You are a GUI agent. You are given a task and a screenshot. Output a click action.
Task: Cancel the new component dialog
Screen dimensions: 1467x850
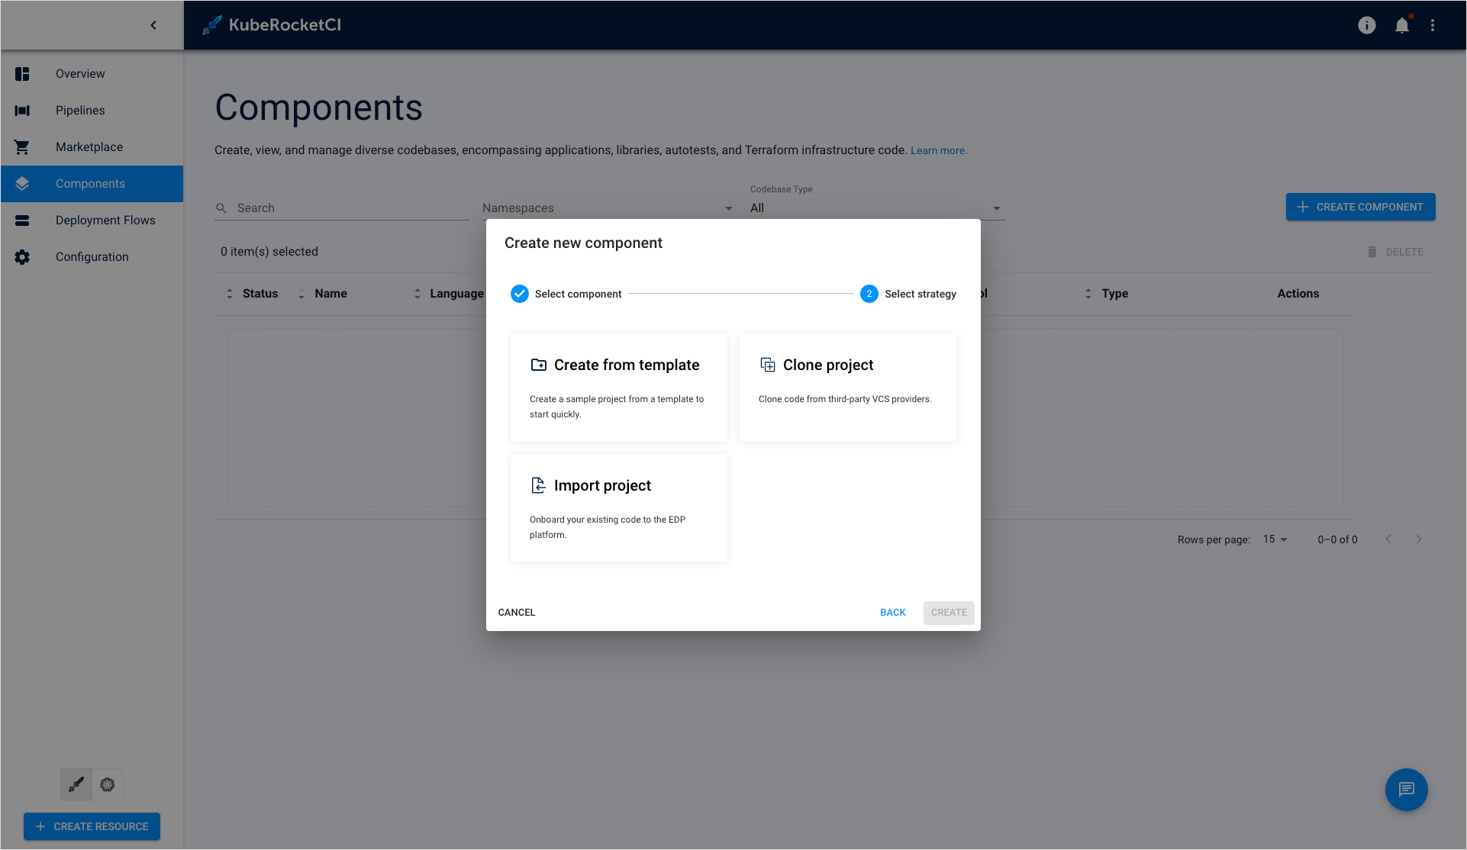click(517, 613)
